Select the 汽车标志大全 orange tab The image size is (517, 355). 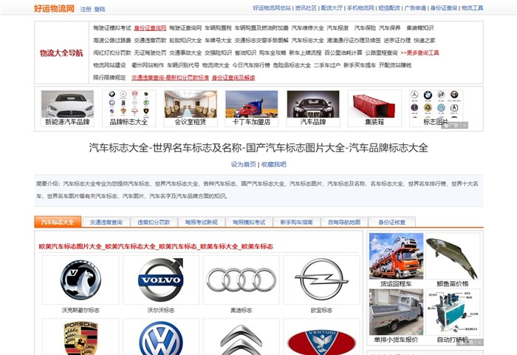[58, 222]
